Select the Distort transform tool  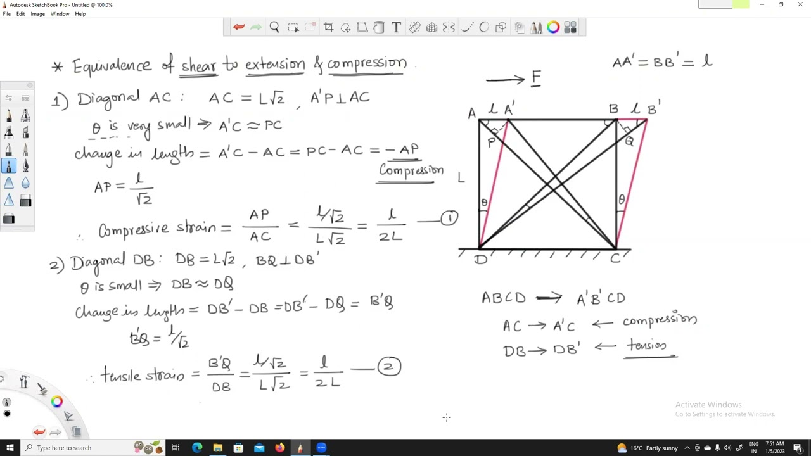click(x=362, y=27)
